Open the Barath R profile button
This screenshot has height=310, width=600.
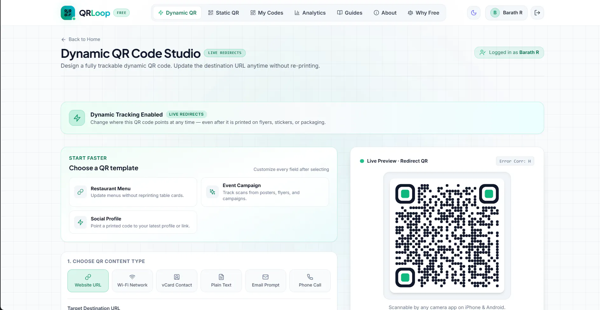coord(506,13)
